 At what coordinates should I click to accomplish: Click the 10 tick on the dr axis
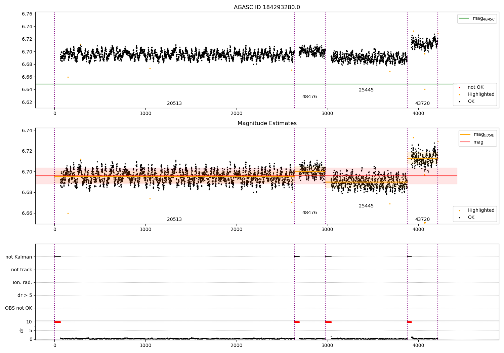click(x=29, y=322)
